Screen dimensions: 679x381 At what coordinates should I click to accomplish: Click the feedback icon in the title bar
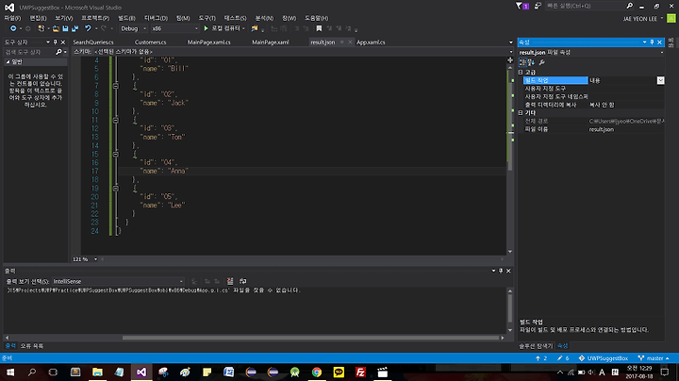(538, 6)
